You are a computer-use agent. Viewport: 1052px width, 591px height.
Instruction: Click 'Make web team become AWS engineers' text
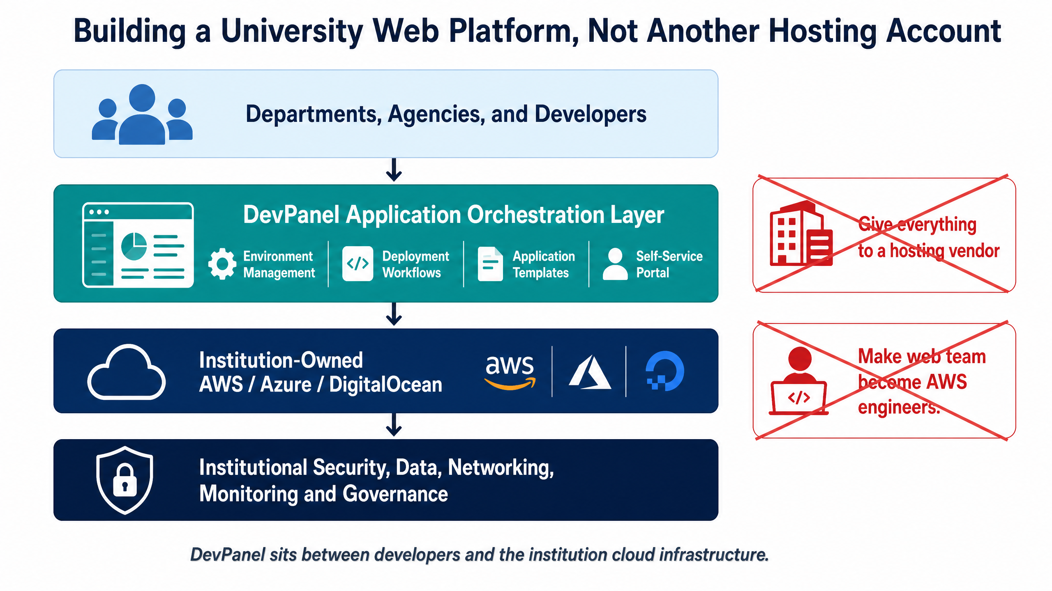[922, 381]
